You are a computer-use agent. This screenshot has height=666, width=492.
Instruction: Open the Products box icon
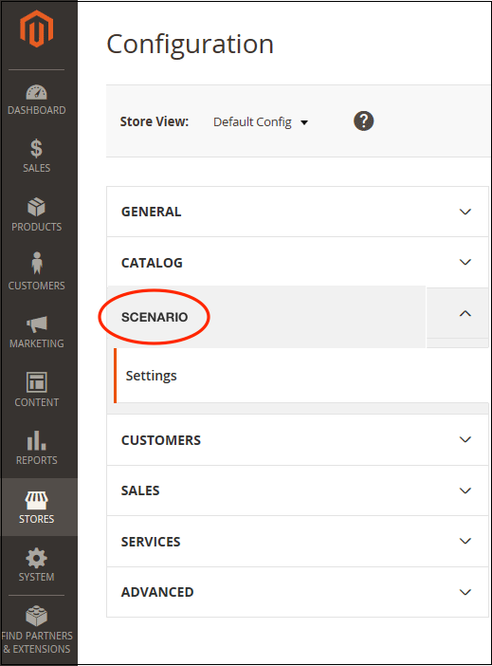[37, 207]
